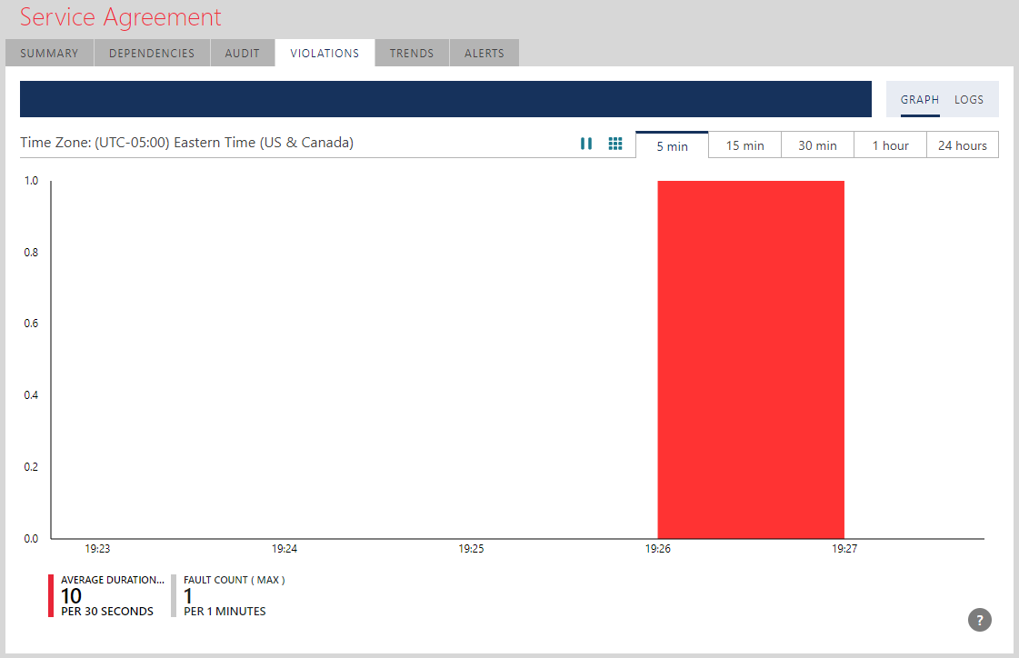1019x658 pixels.
Task: Click the 0.4 y-axis value
Action: click(31, 395)
